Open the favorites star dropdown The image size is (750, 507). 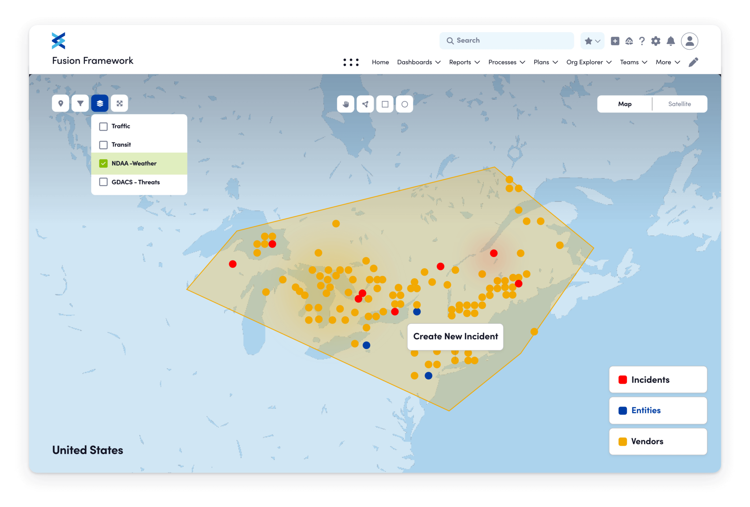[x=592, y=41]
